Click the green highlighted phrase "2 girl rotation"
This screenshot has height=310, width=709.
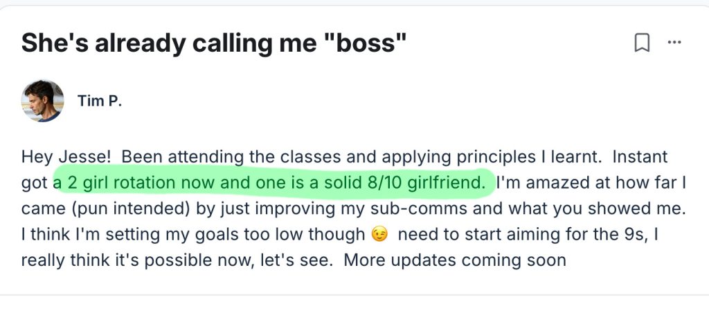113,182
